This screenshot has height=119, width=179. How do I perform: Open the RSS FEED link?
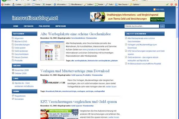tap(160, 10)
